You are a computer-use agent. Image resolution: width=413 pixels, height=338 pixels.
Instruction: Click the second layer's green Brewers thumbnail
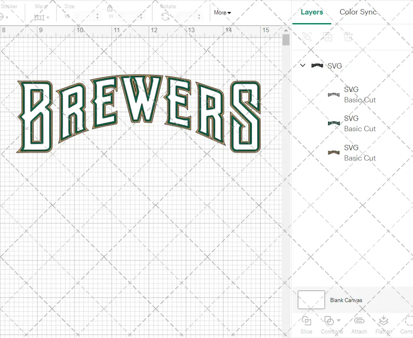coord(334,123)
